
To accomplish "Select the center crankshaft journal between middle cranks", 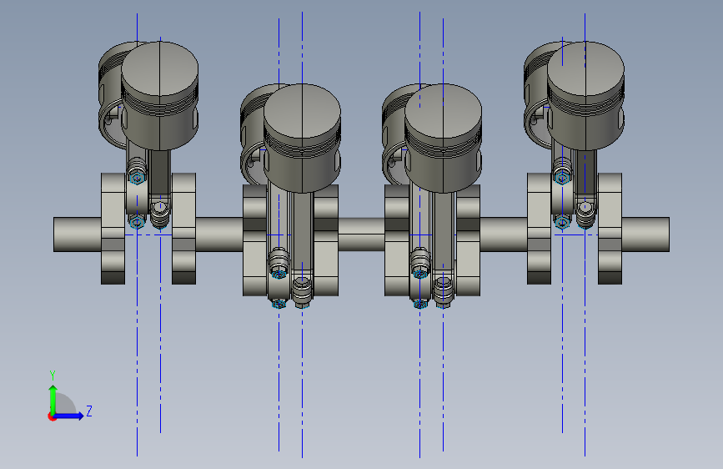I will [x=362, y=234].
